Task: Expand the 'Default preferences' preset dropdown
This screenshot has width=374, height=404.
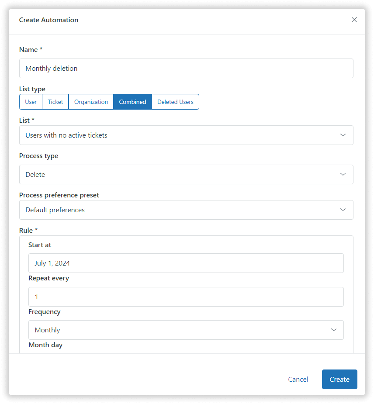Action: [x=175, y=210]
